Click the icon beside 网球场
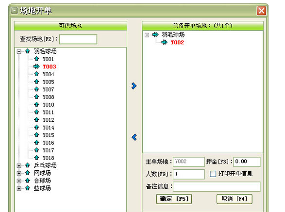 point(28,173)
